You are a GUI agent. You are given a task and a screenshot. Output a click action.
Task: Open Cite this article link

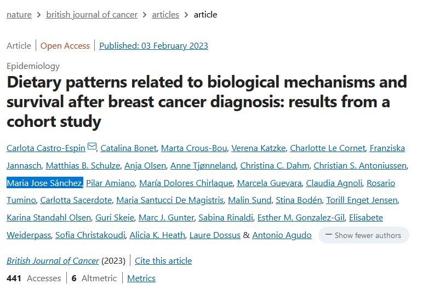click(x=163, y=261)
